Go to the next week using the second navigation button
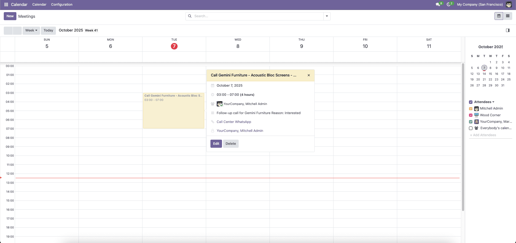This screenshot has width=516, height=243. tap(17, 30)
